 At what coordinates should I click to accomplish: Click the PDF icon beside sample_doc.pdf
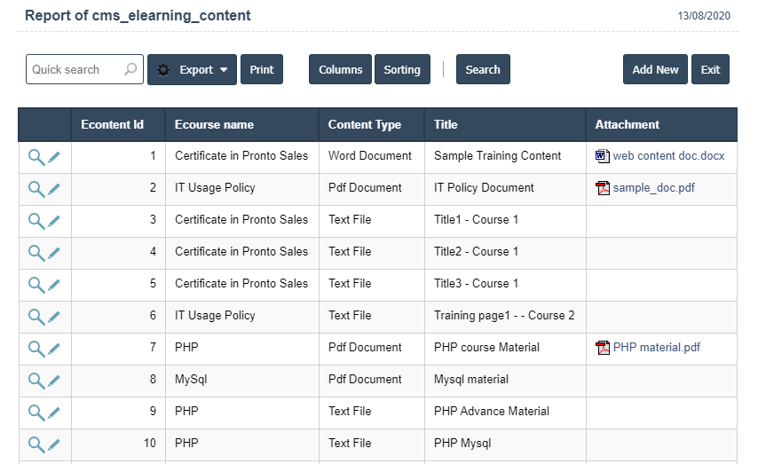pyautogui.click(x=602, y=188)
